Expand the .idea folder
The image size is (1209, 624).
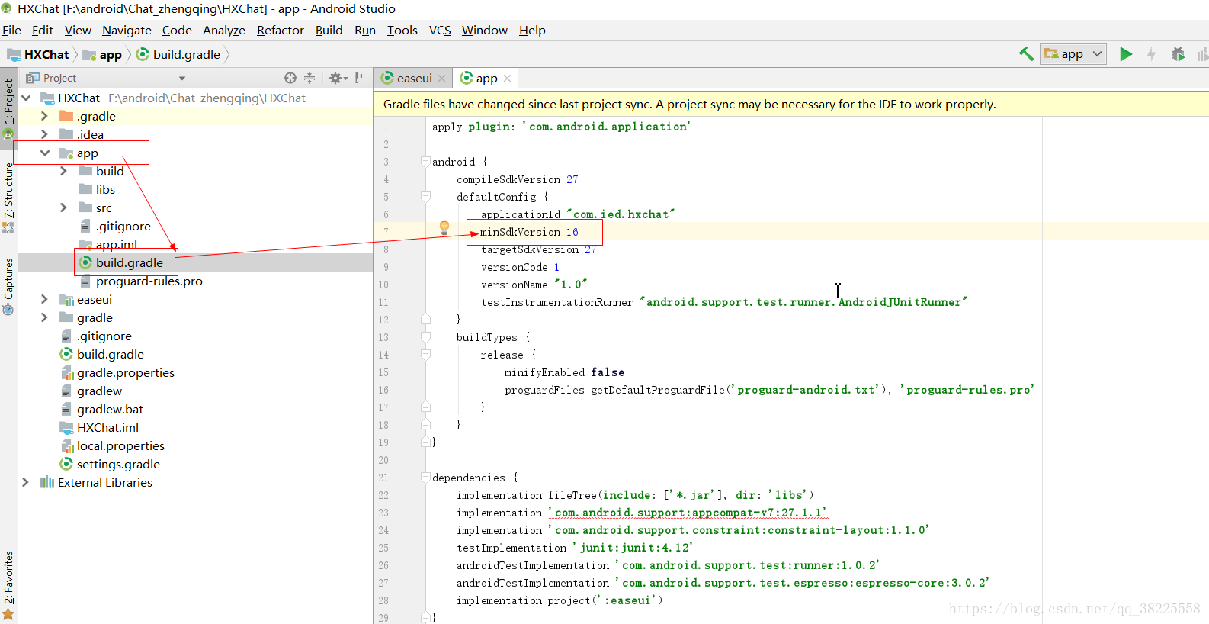[x=44, y=134]
